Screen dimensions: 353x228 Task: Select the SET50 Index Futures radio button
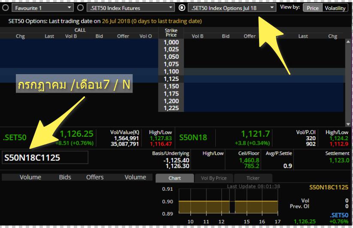coord(80,8)
